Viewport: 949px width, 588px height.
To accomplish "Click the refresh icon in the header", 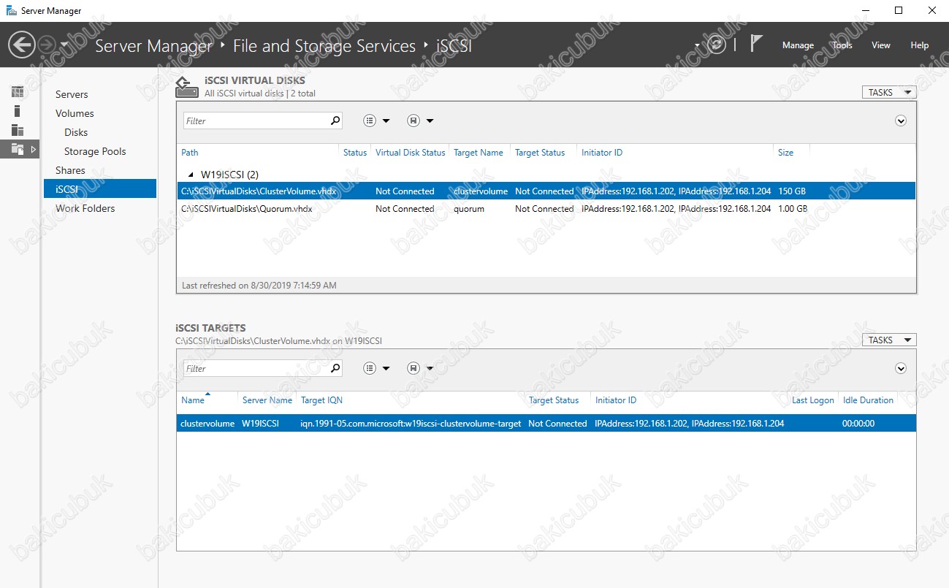I will [717, 45].
